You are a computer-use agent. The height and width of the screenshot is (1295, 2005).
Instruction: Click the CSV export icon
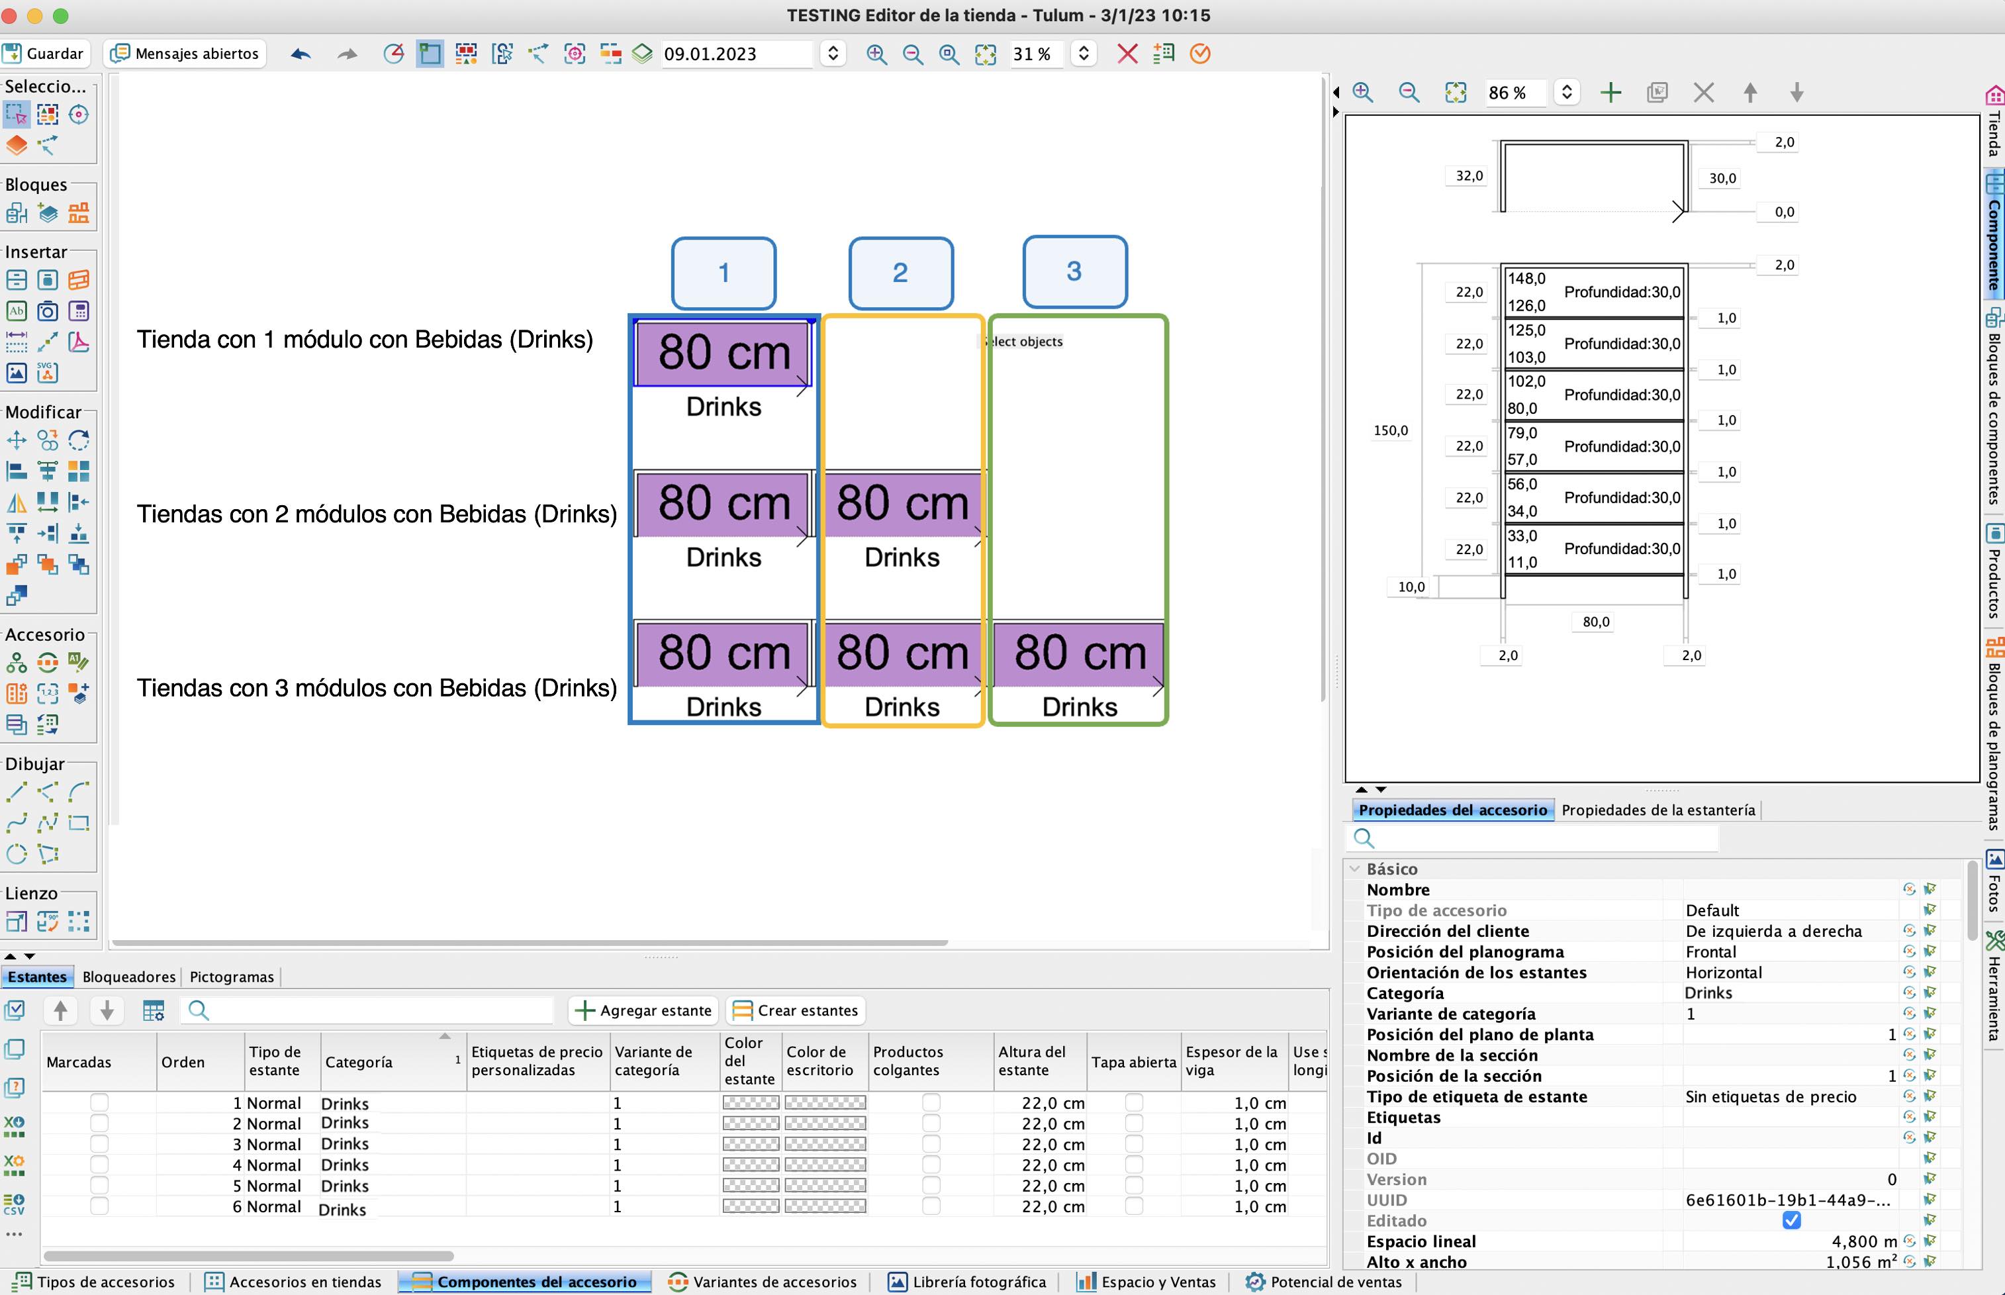[15, 1204]
